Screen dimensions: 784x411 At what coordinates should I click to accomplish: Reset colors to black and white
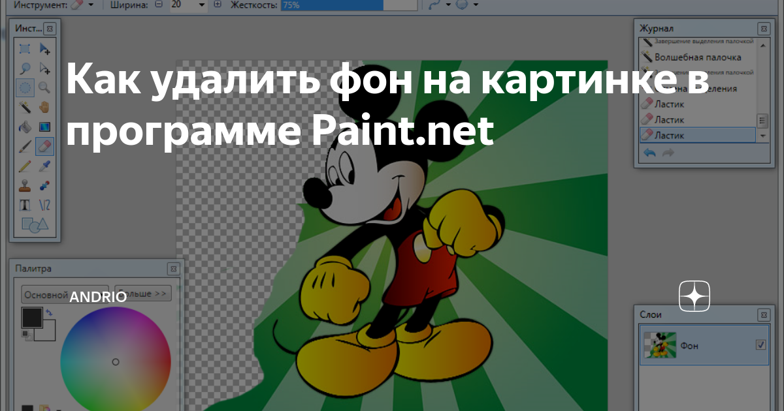[26, 335]
